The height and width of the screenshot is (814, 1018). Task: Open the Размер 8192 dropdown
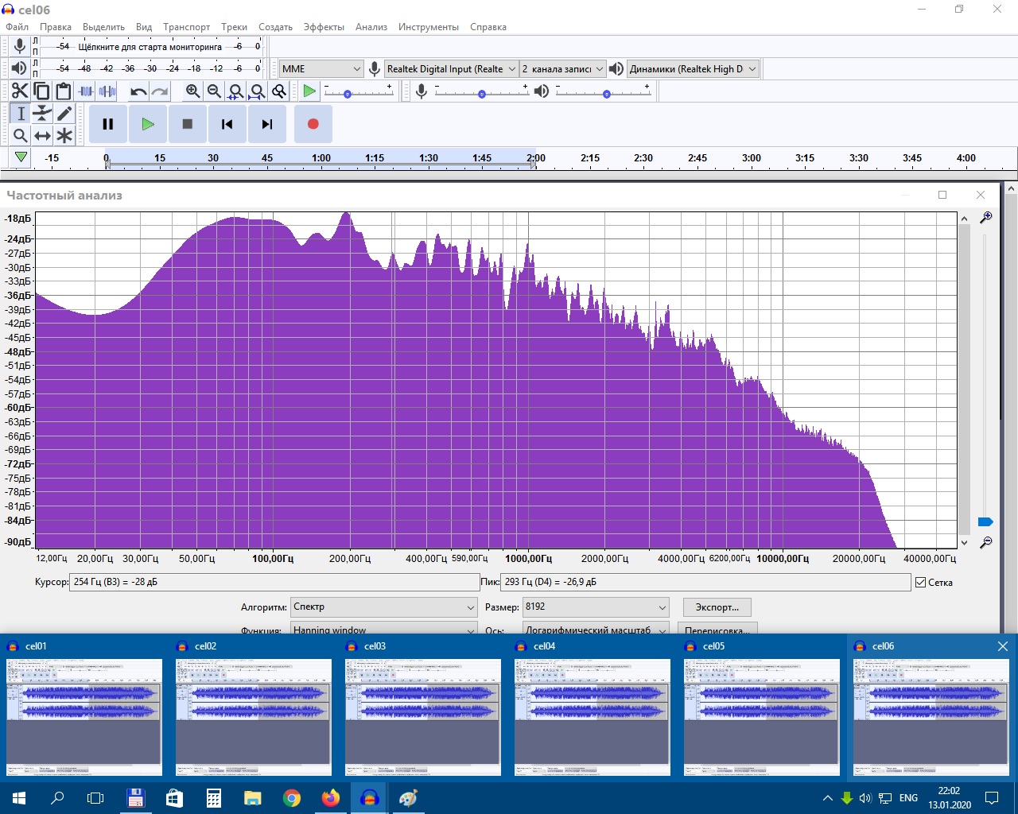[595, 607]
